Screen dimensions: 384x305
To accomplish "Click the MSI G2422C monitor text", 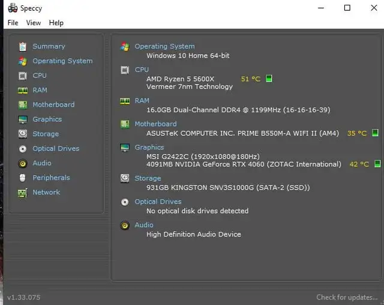I will tap(203, 157).
